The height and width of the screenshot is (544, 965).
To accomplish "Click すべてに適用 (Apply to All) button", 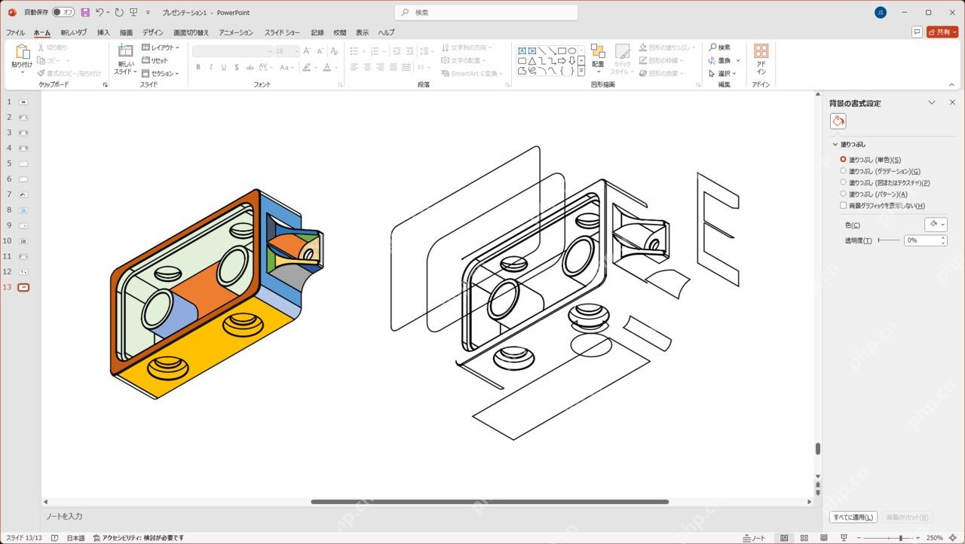I will [x=853, y=517].
